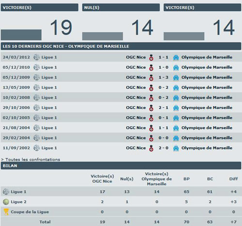Open the 1 - 0 score from 05/12/2010
242x226 pixels.
tap(164, 67)
